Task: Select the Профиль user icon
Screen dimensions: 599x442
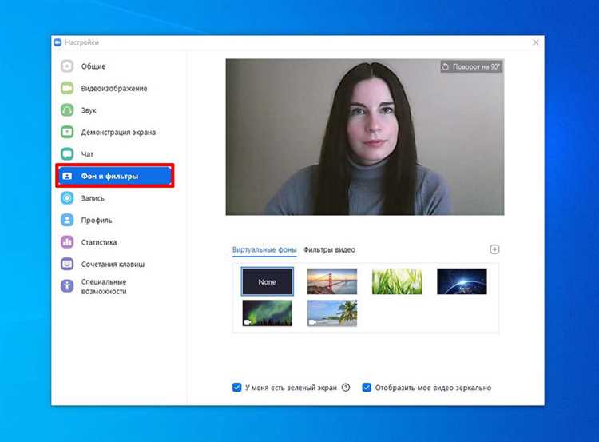Action: [x=67, y=220]
